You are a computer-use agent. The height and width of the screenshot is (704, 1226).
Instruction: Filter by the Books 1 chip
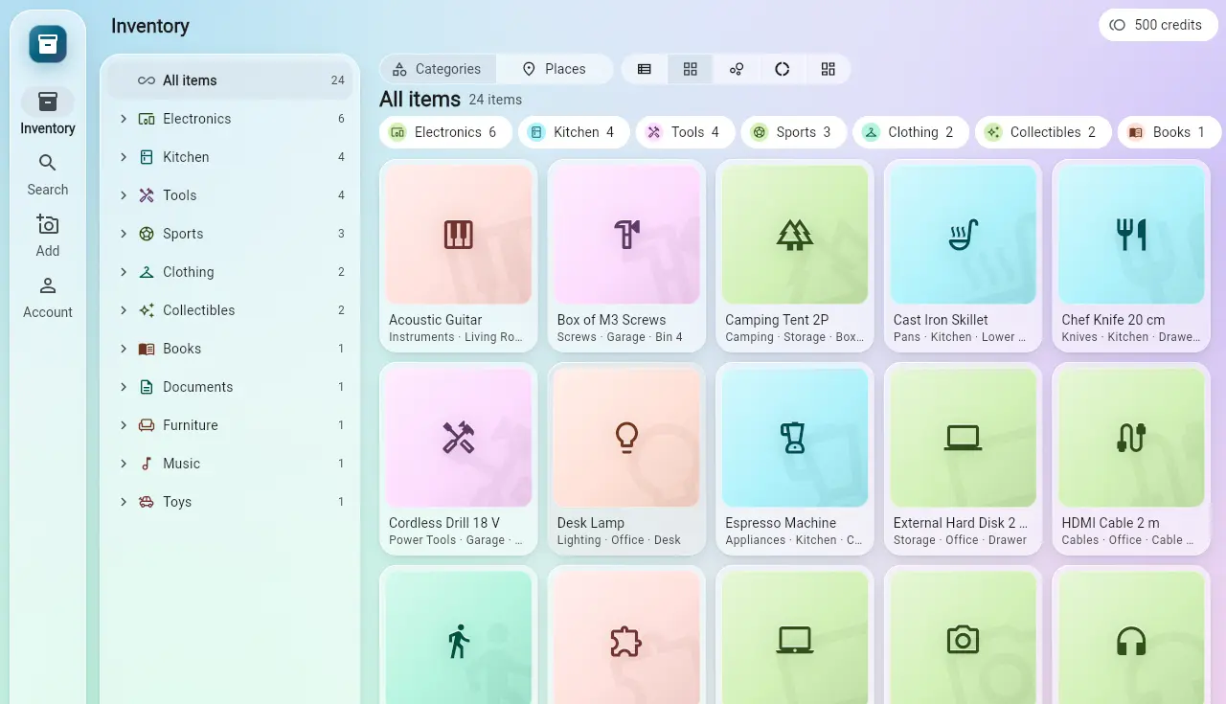pos(1169,132)
